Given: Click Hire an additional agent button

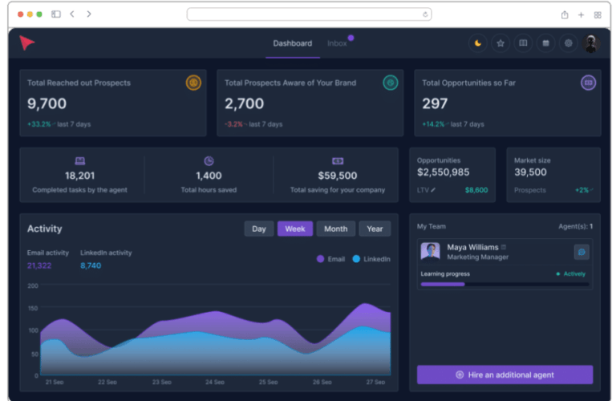Looking at the screenshot, I should [x=505, y=375].
